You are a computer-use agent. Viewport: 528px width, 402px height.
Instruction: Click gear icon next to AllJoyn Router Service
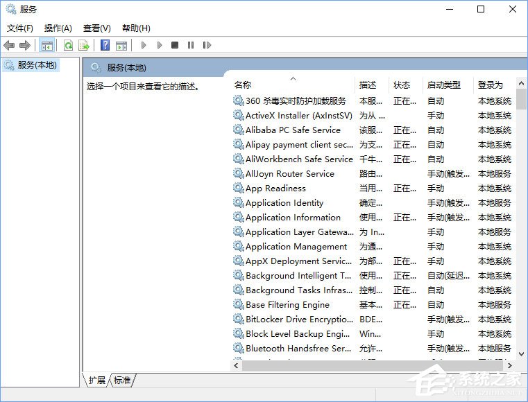[239, 173]
